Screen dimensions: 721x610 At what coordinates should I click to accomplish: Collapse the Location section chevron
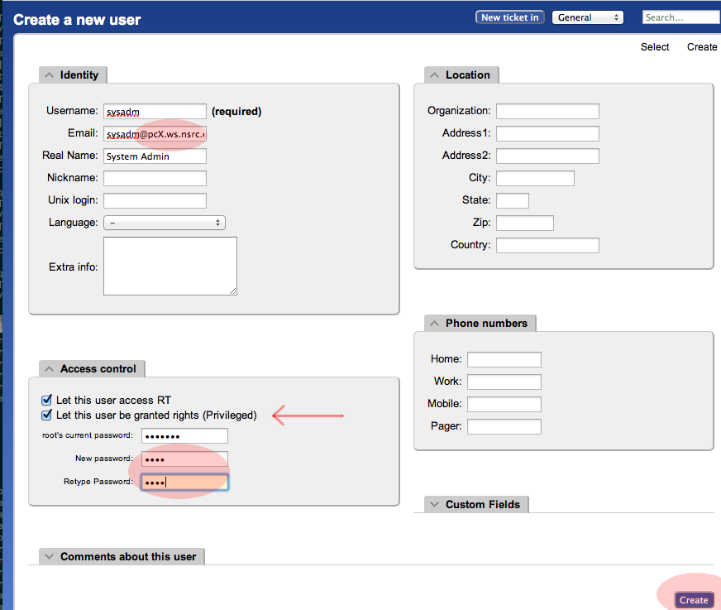[434, 75]
